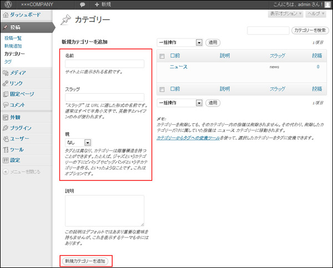Screen dimensions: 333x268
Task: Open 固定ページ menu label
Action: tap(22, 94)
